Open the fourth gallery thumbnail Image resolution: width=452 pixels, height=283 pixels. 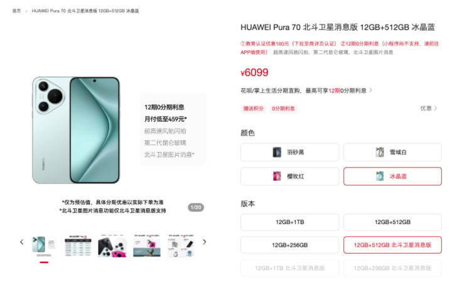[147, 246]
